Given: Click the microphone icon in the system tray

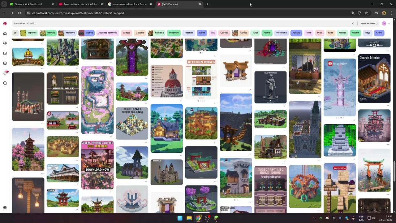Looking at the screenshot, I should pyautogui.click(x=353, y=218).
